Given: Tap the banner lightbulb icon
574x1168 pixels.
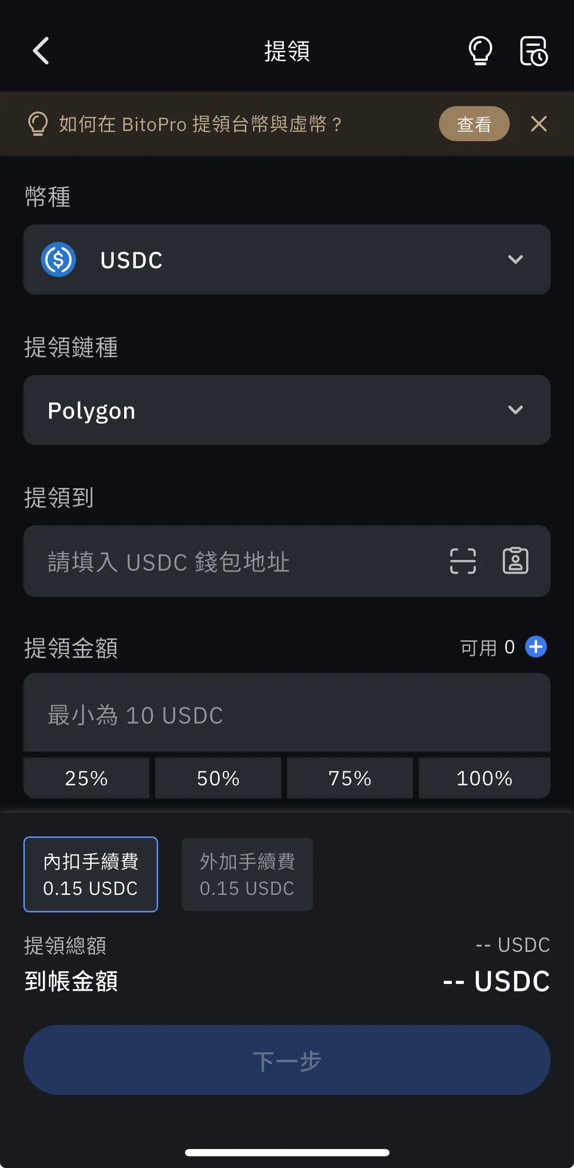Looking at the screenshot, I should click(x=38, y=124).
